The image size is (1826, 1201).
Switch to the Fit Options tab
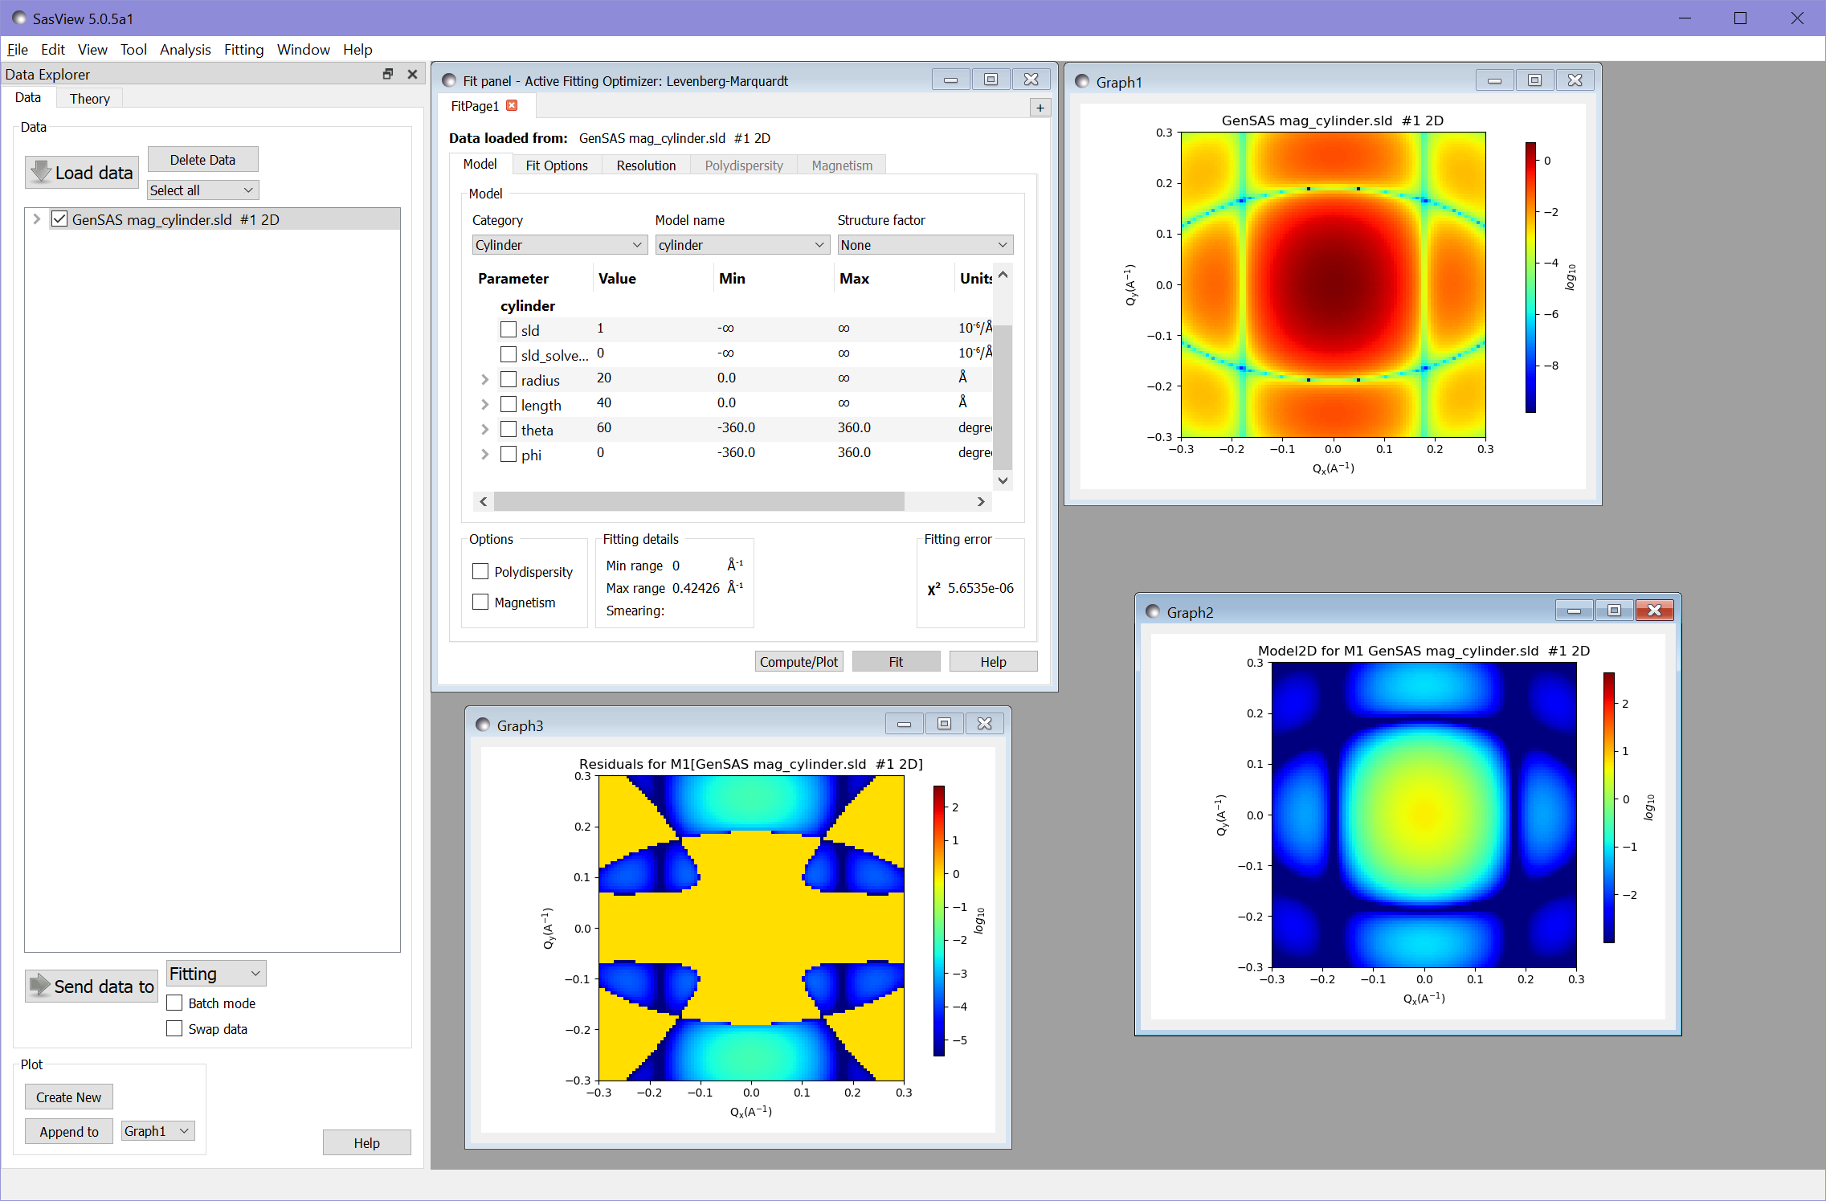(556, 165)
